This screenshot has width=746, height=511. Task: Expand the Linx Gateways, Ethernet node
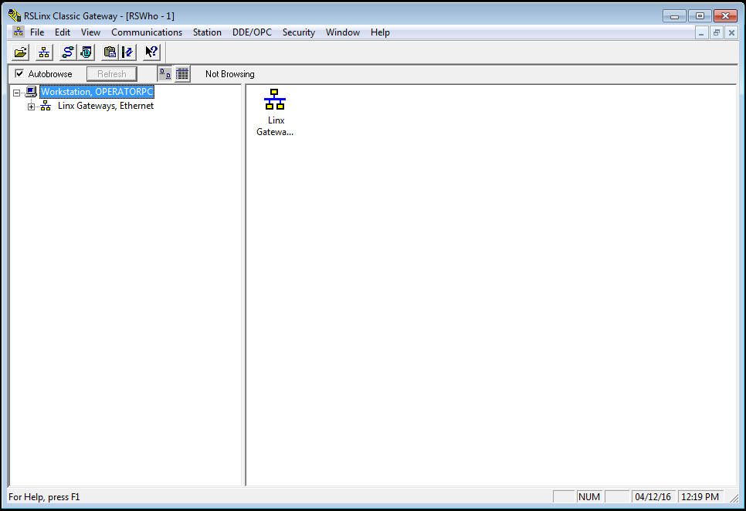point(32,107)
